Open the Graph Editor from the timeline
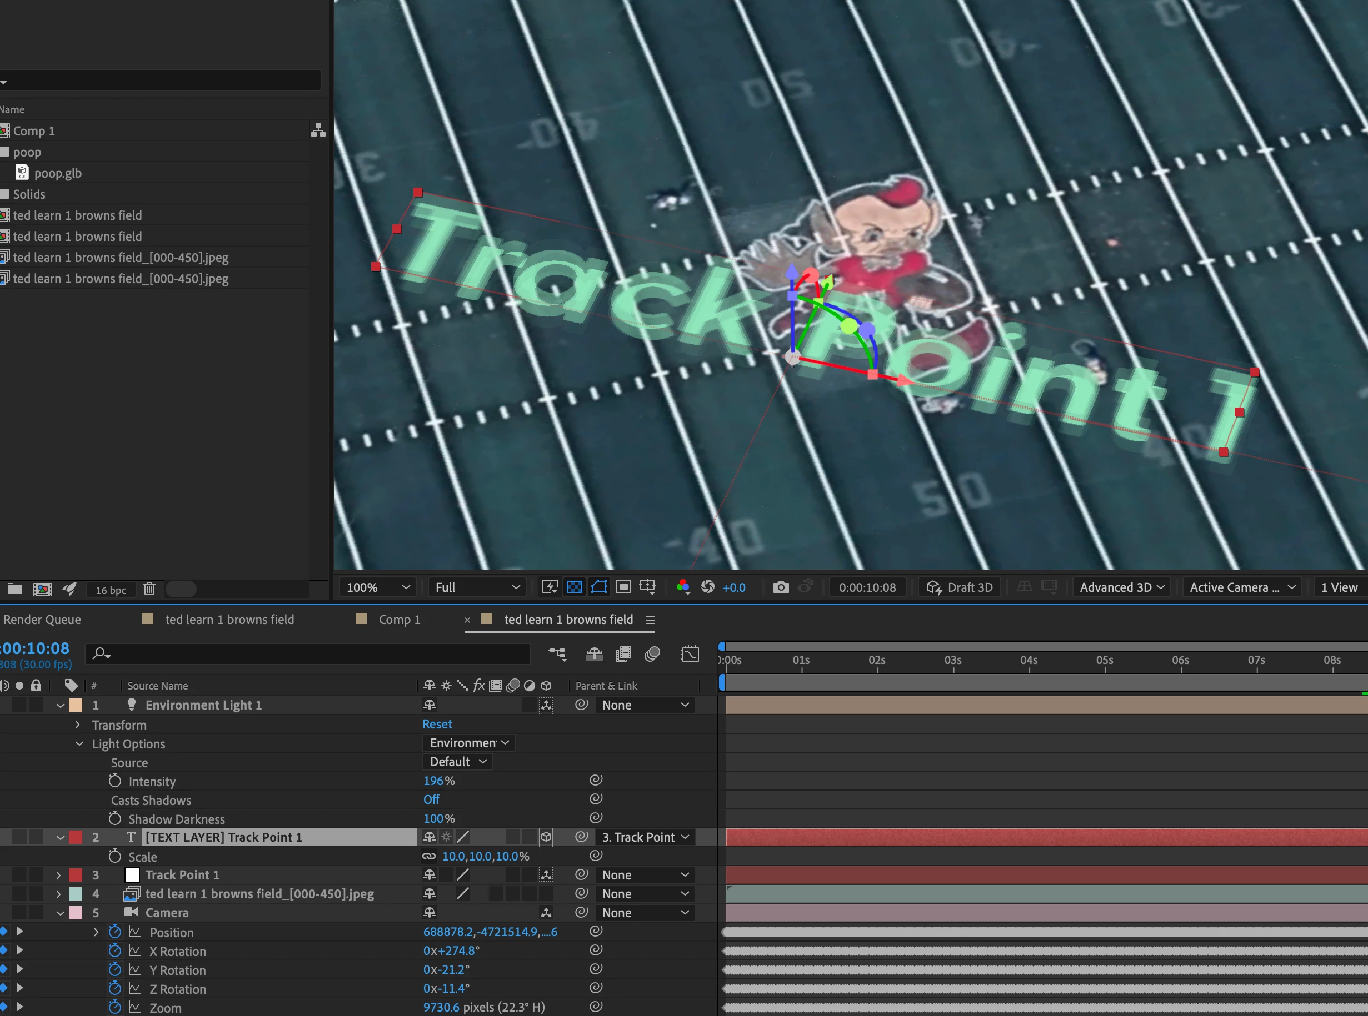Viewport: 1368px width, 1016px height. click(690, 653)
